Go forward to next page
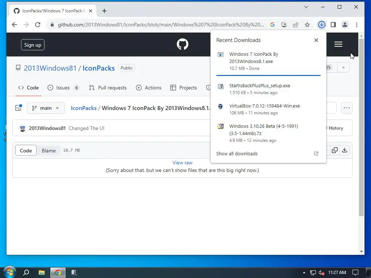 coord(26,25)
